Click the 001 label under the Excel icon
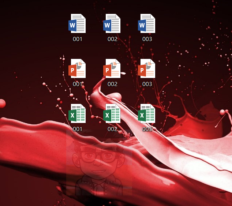The image size is (232, 206). tap(77, 129)
